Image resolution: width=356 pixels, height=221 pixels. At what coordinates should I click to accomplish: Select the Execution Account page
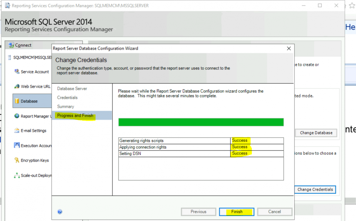coord(33,145)
